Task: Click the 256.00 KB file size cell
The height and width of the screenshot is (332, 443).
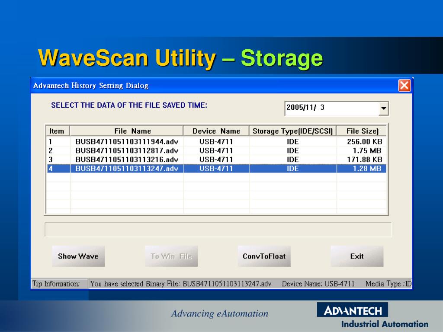Action: point(362,141)
